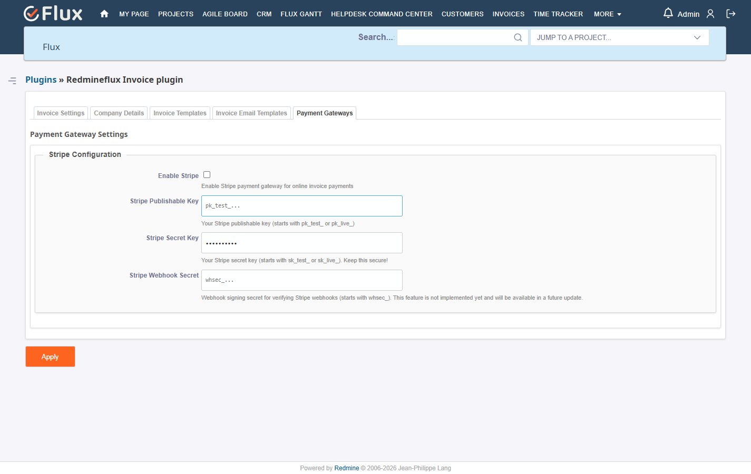The image size is (751, 474).
Task: Focus the Stripe Webhook Secret field
Action: tap(302, 280)
